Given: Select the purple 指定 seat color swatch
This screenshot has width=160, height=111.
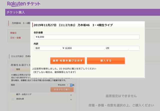Looking at the screenshot, I should (x=13, y=70).
